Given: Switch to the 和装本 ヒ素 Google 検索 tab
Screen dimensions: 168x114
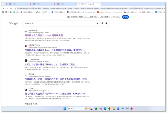Looking at the screenshot, I should [x=89, y=4].
